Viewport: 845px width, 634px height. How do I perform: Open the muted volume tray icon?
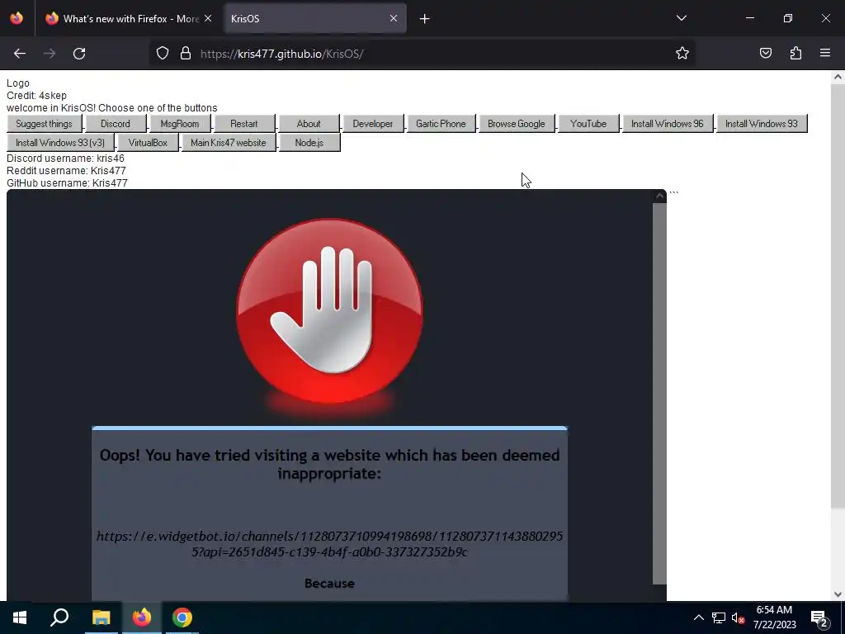click(x=738, y=617)
